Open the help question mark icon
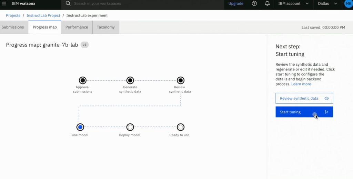Viewport: 353px width, 179px height. pos(254,3)
